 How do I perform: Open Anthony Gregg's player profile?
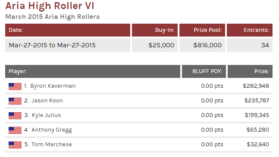click(x=52, y=130)
